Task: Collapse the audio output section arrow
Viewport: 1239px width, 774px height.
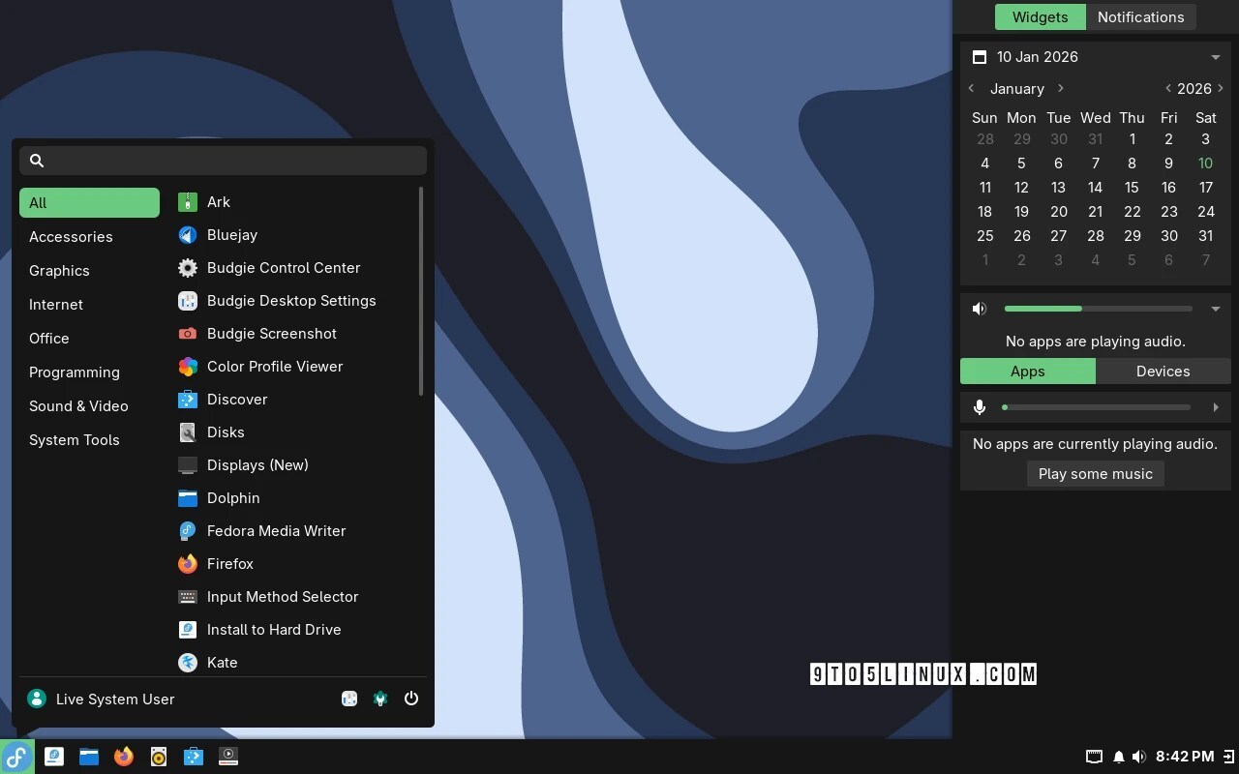Action: point(1216,309)
